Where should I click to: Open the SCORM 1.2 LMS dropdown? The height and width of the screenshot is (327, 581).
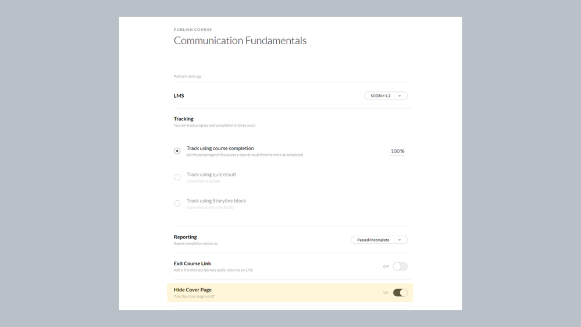click(386, 96)
